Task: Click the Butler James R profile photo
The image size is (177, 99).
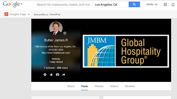Action: (x=56, y=28)
